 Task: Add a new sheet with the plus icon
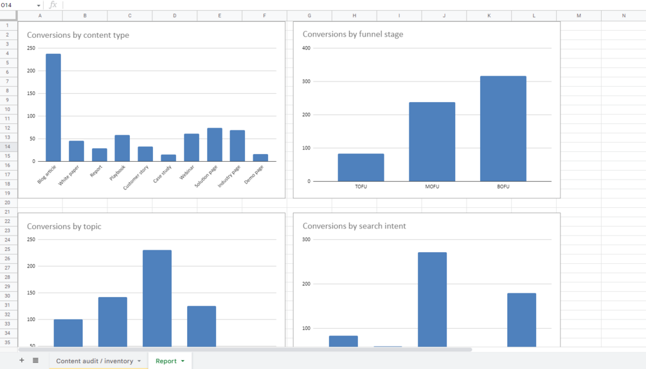21,361
